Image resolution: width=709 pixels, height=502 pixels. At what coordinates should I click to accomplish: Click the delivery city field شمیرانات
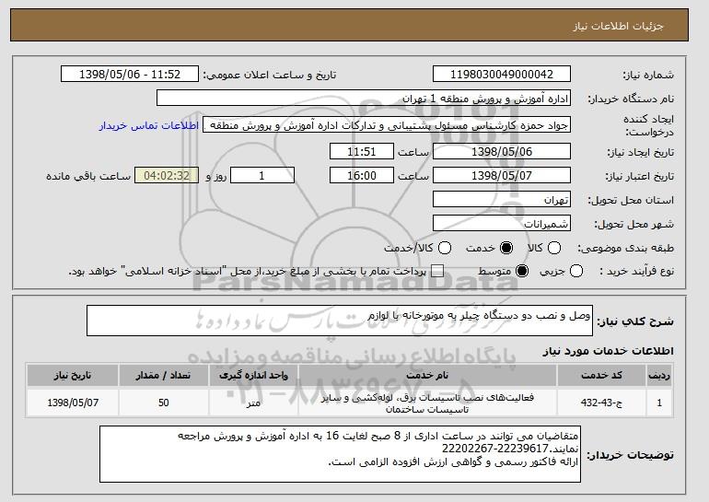502,224
